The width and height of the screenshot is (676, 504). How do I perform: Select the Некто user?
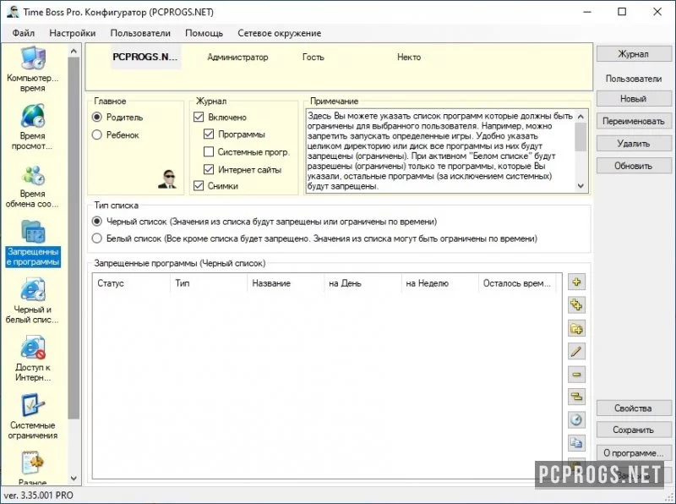[409, 57]
